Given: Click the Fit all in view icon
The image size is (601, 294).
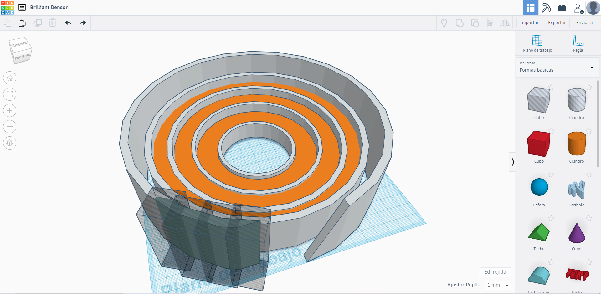Looking at the screenshot, I should pyautogui.click(x=10, y=94).
